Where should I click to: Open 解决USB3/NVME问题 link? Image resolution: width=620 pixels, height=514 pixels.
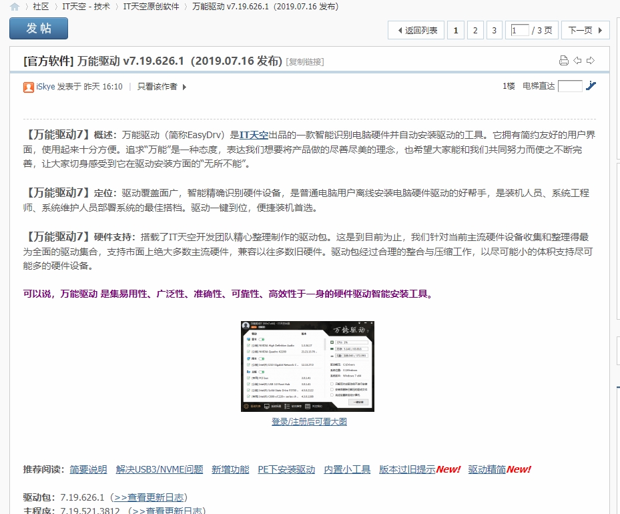[160, 469]
